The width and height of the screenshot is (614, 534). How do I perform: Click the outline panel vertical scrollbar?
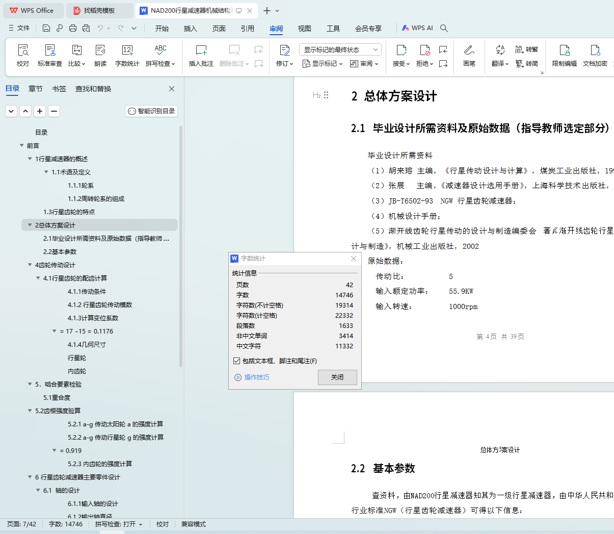coord(181,246)
